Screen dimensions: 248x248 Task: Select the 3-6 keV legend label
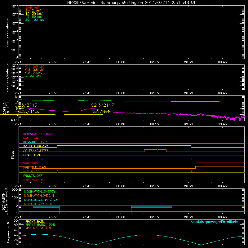(32, 7)
